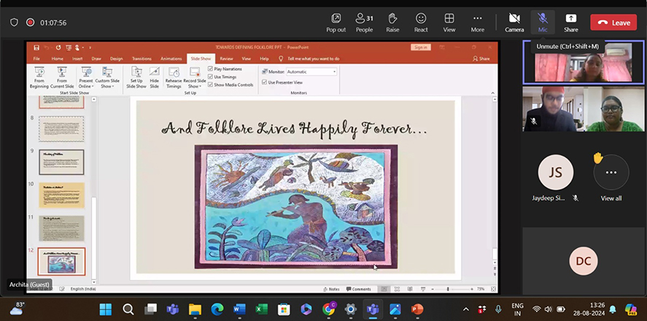Image resolution: width=647 pixels, height=321 pixels.
Task: Select slide 11 thumbnail
Action: click(61, 228)
